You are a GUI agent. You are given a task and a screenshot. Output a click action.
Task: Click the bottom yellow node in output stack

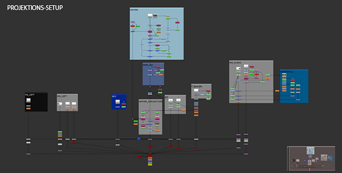point(150,164)
